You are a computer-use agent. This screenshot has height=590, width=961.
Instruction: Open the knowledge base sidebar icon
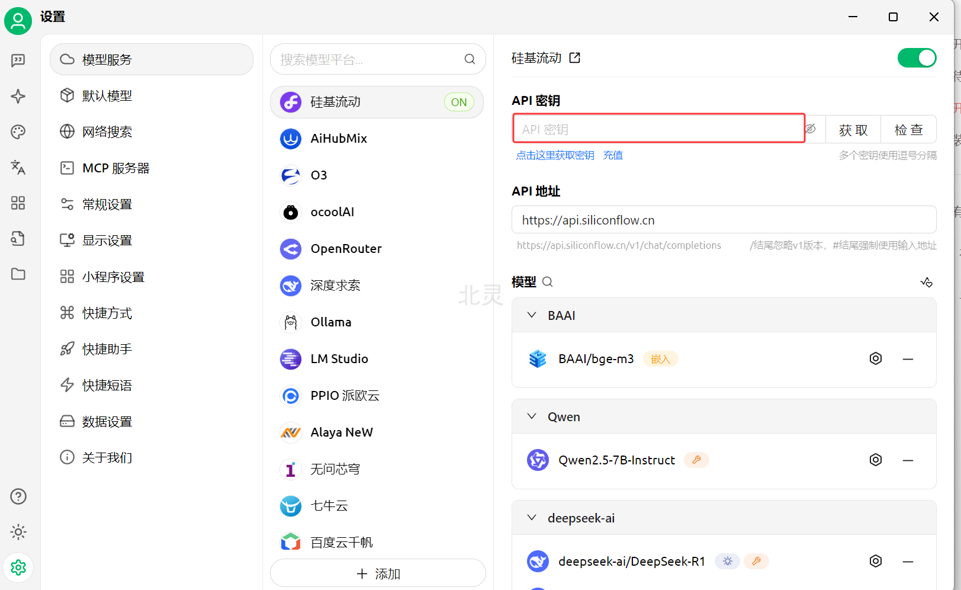coord(18,239)
